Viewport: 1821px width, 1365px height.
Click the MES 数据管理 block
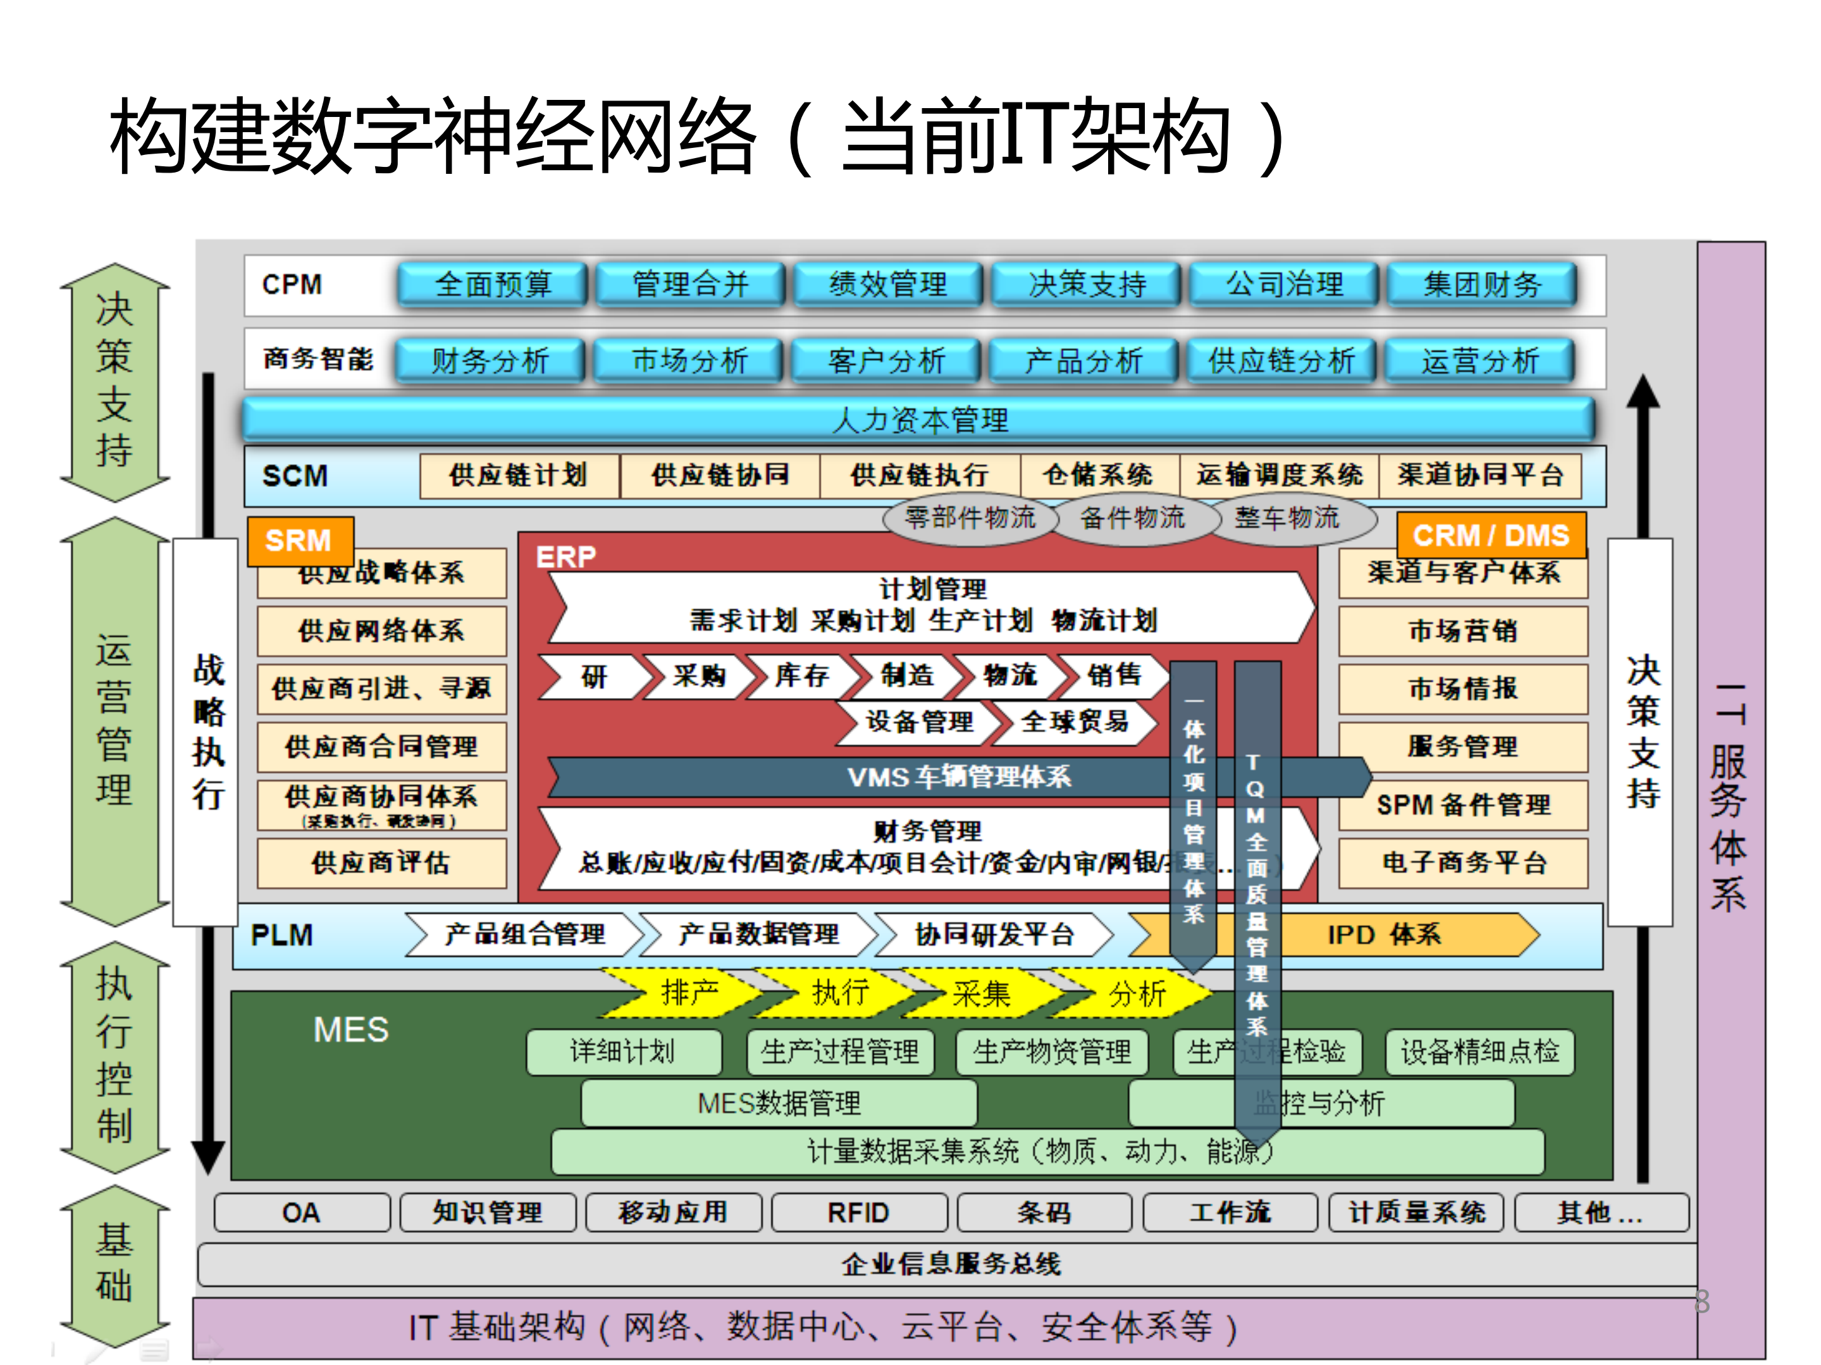779,1103
